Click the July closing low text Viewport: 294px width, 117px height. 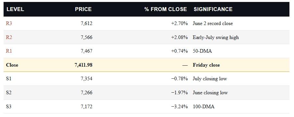point(210,79)
